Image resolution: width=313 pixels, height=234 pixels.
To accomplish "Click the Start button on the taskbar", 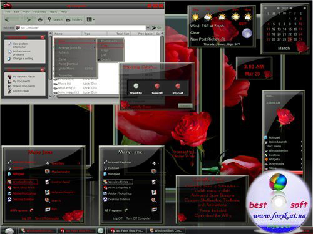I will (x=9, y=231).
